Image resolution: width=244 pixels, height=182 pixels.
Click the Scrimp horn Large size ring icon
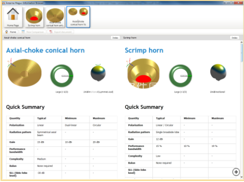tap(181, 75)
